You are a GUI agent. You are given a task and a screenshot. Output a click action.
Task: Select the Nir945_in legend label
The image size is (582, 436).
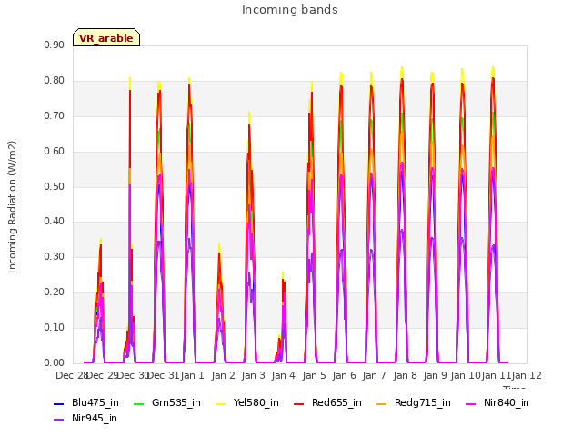click(x=95, y=419)
